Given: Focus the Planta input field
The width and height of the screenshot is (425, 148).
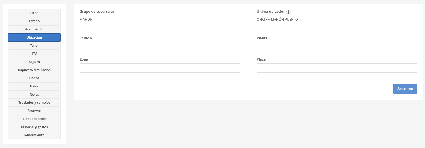Looking at the screenshot, I should pos(337,47).
